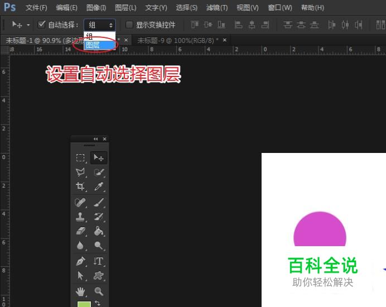This screenshot has width=386, height=307.
Task: Click the 助你轻松解决 text on canvas
Action: [323, 282]
